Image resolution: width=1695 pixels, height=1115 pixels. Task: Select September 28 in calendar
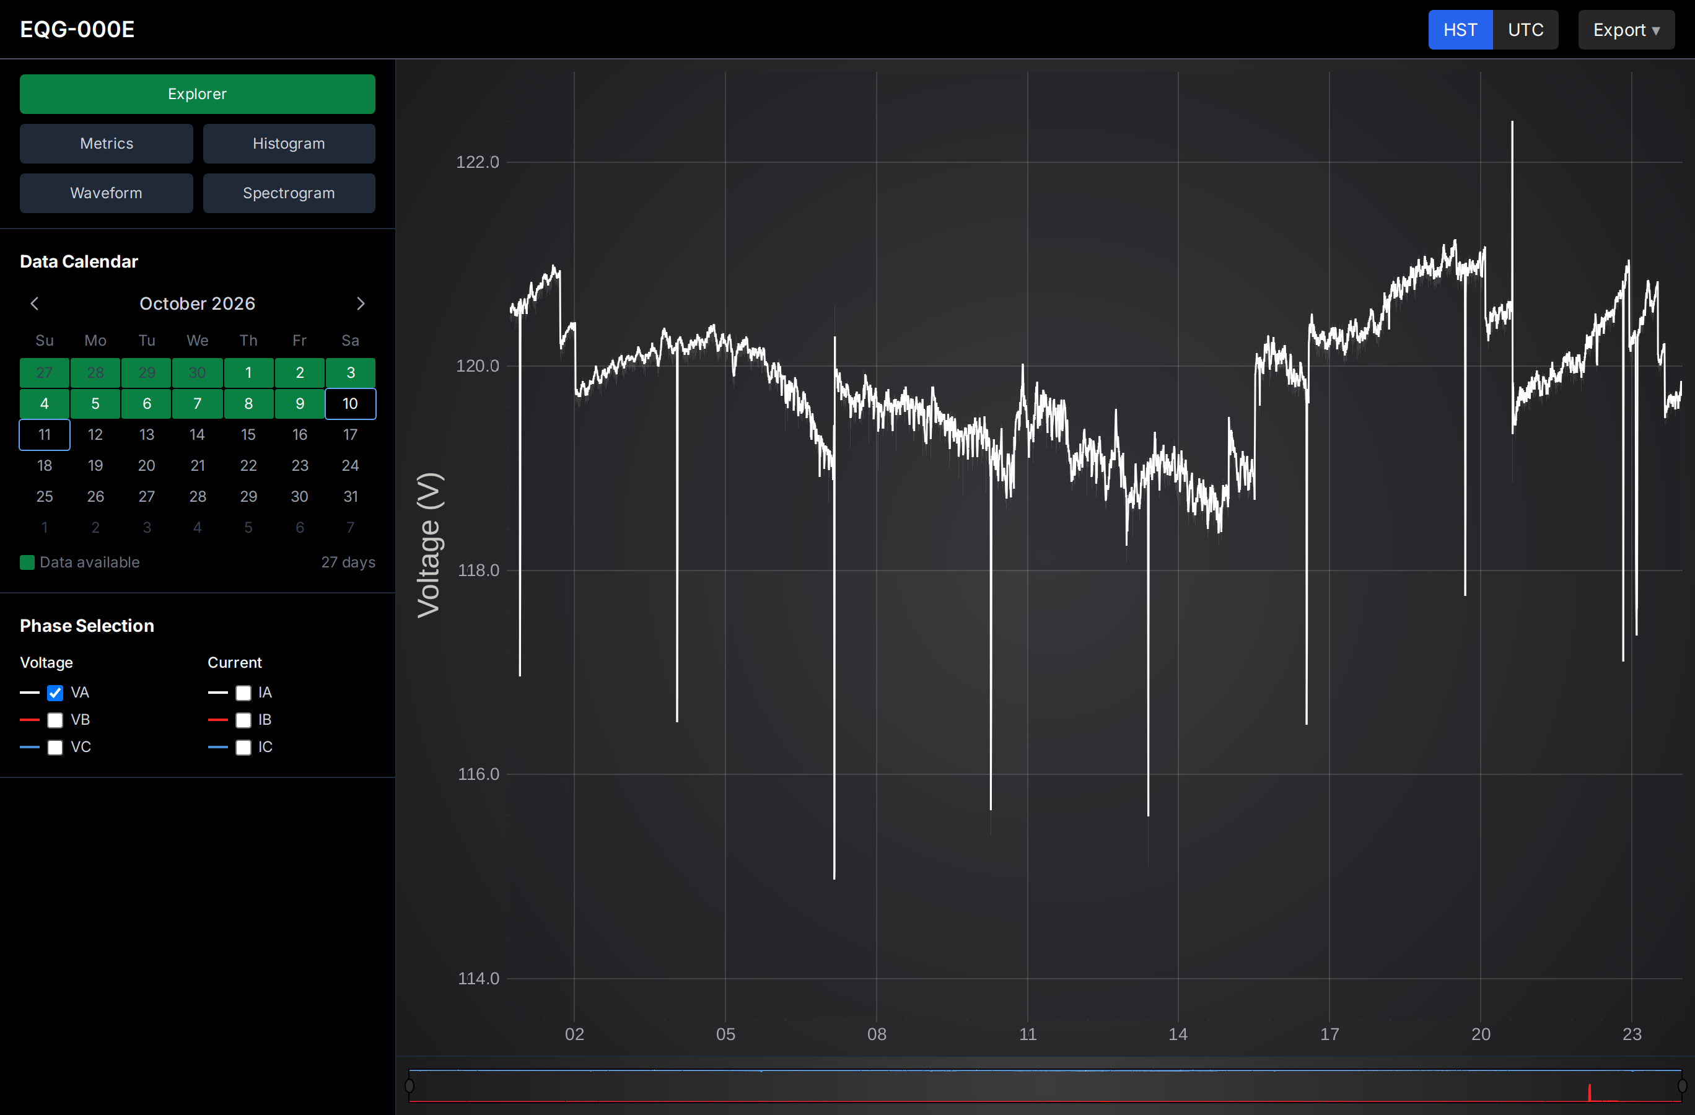(95, 372)
